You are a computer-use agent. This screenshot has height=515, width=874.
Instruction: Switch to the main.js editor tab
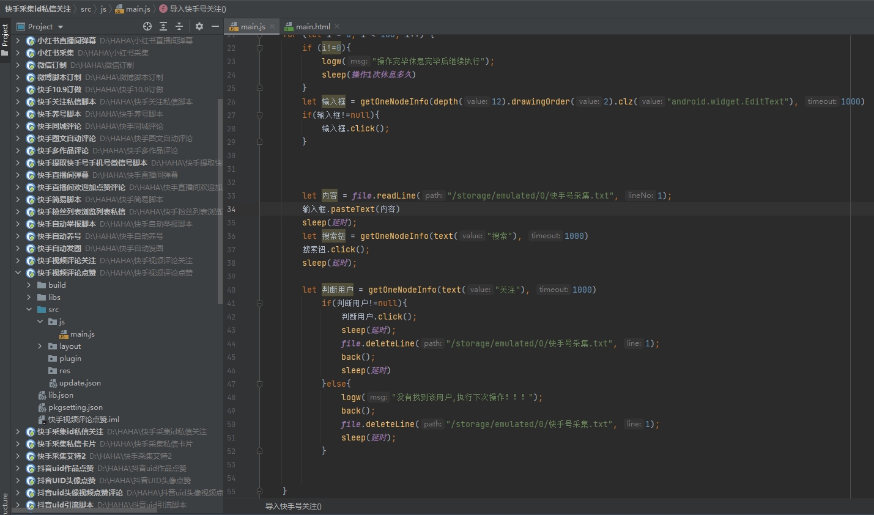coord(253,26)
